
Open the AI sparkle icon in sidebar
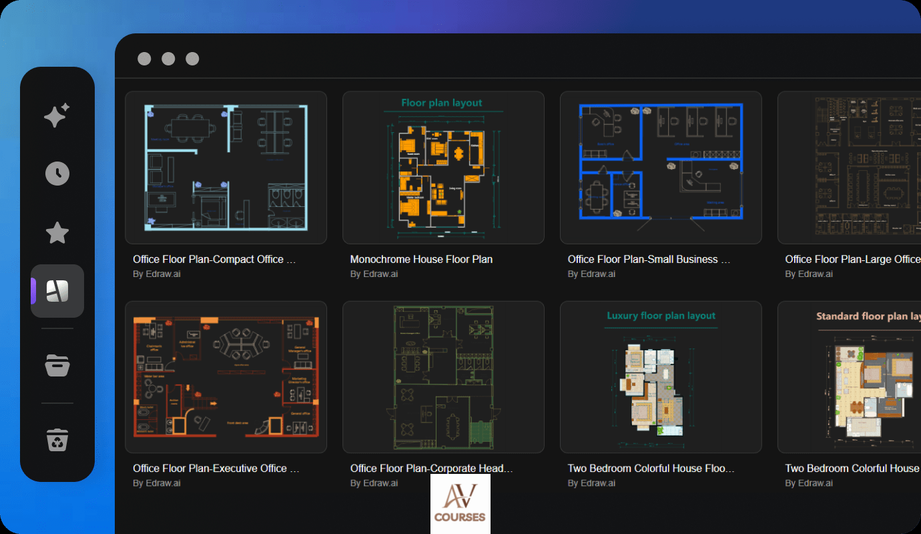[57, 115]
